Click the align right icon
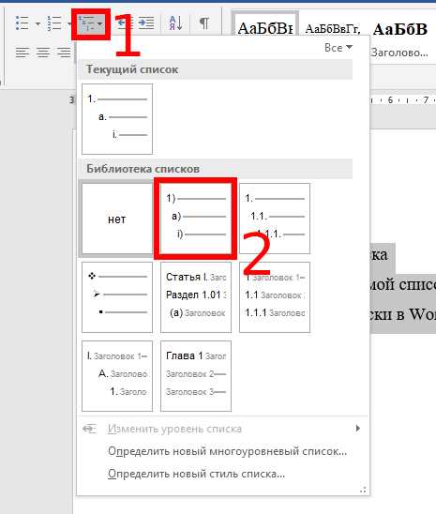Image resolution: width=436 pixels, height=514 pixels. (64, 53)
